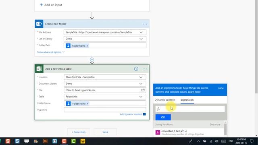Expand the Table dropdown showing FolderLinks
Viewport: 258px width, 145px height.
(141, 97)
